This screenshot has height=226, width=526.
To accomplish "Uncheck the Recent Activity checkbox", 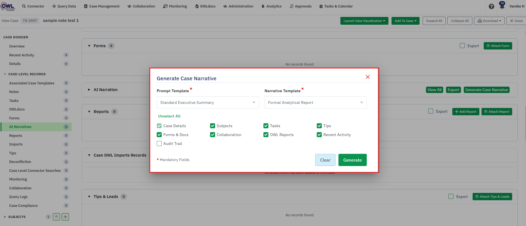I will click(319, 135).
